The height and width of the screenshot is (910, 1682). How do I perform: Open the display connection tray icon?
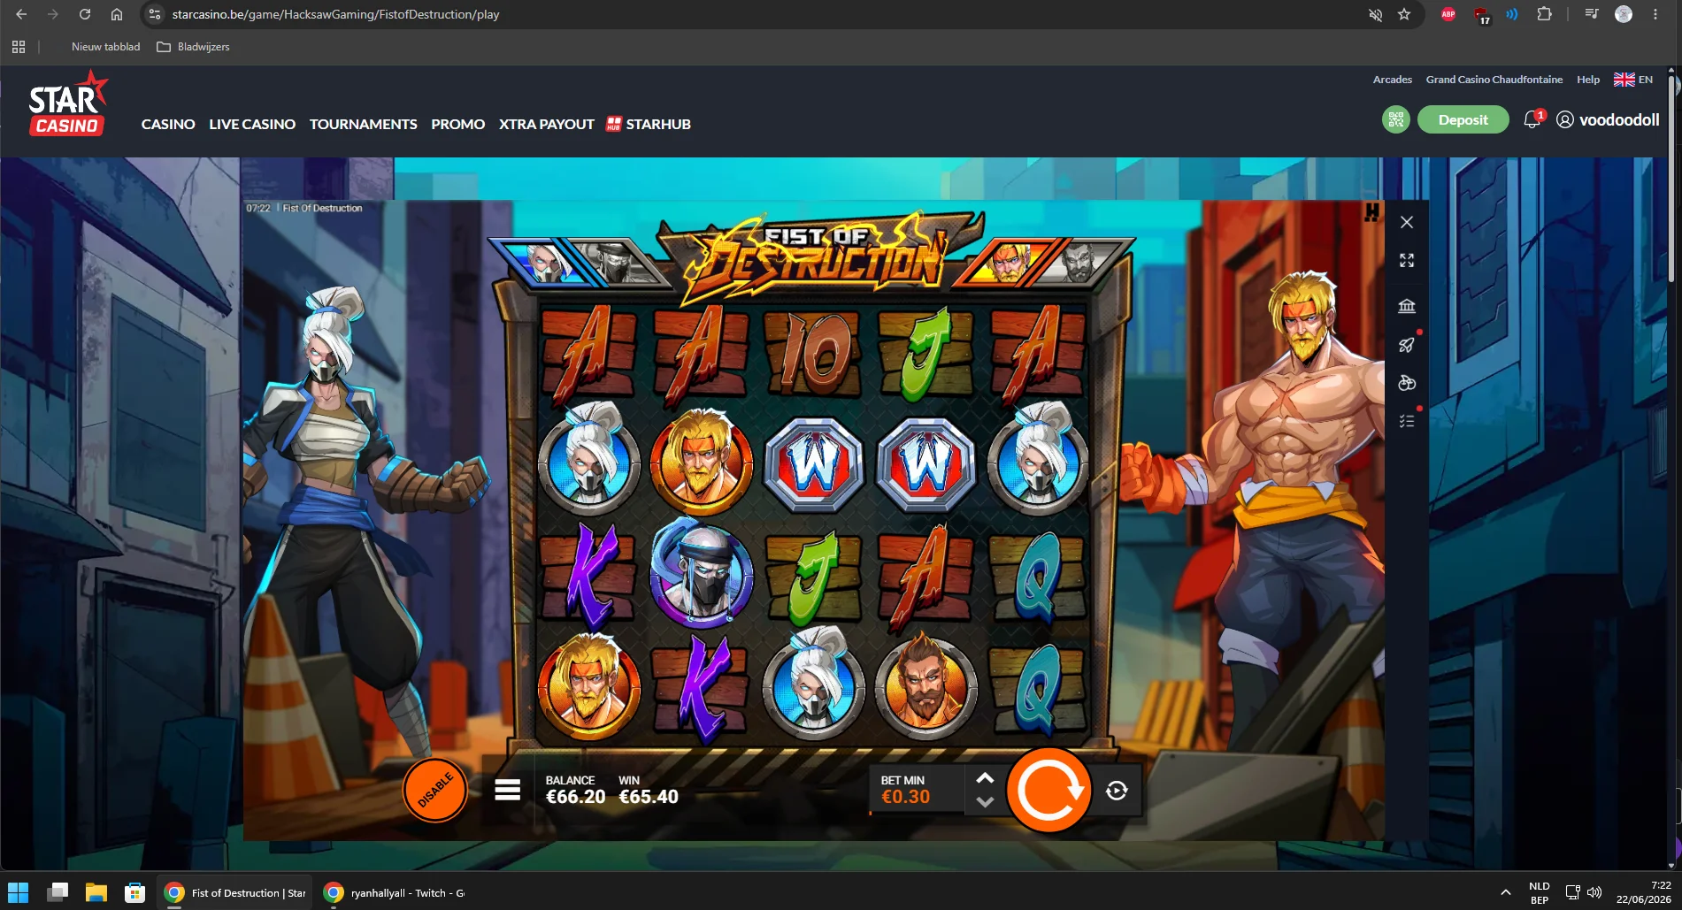[1572, 892]
